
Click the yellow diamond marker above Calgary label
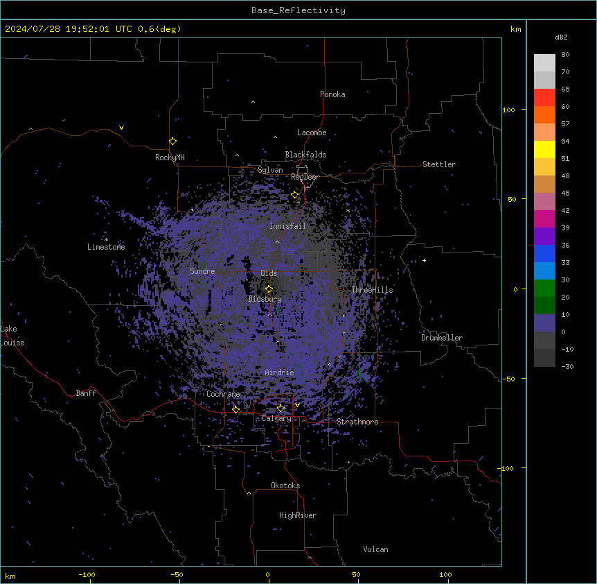pyautogui.click(x=280, y=409)
